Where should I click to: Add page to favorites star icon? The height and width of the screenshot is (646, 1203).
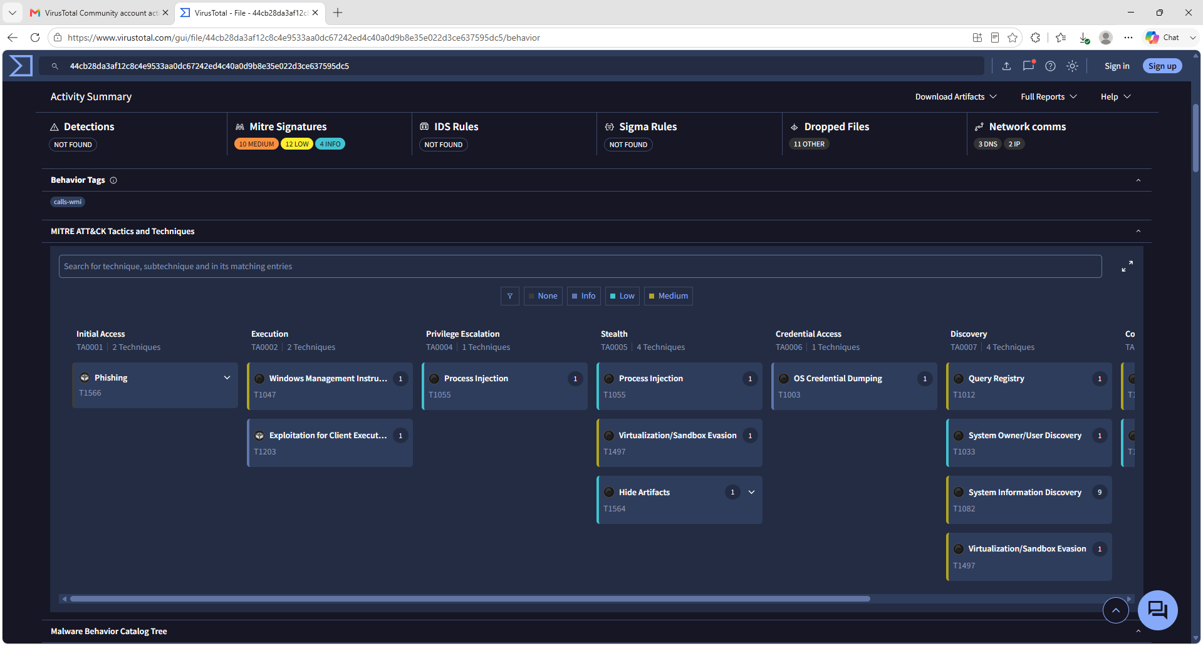[1013, 38]
